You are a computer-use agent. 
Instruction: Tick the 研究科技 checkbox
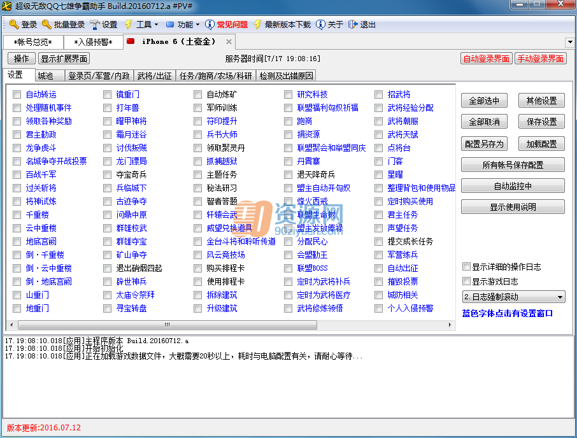pyautogui.click(x=288, y=95)
